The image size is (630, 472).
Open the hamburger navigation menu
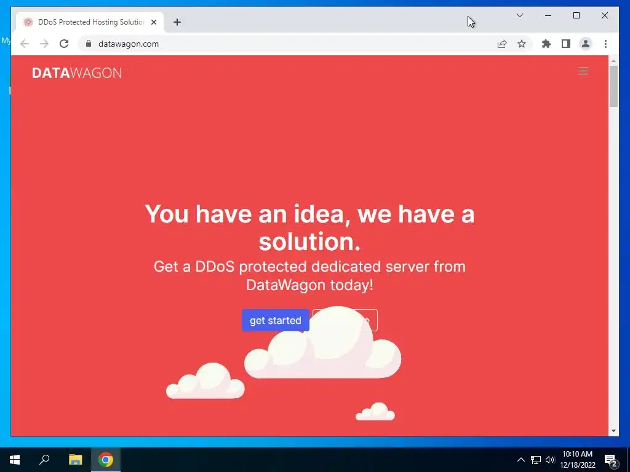[x=583, y=71]
